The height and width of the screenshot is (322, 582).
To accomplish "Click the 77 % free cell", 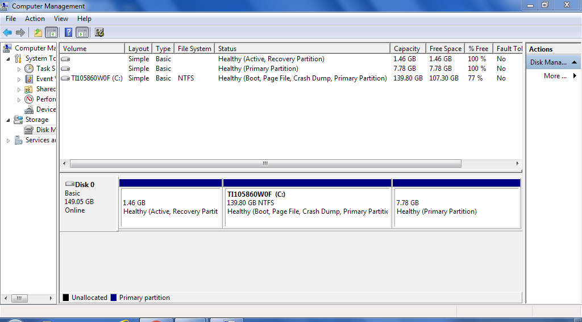I will click(x=476, y=78).
